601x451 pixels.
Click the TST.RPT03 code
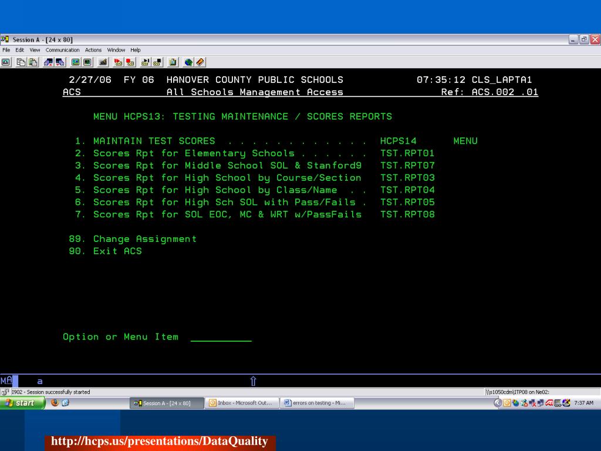(407, 177)
